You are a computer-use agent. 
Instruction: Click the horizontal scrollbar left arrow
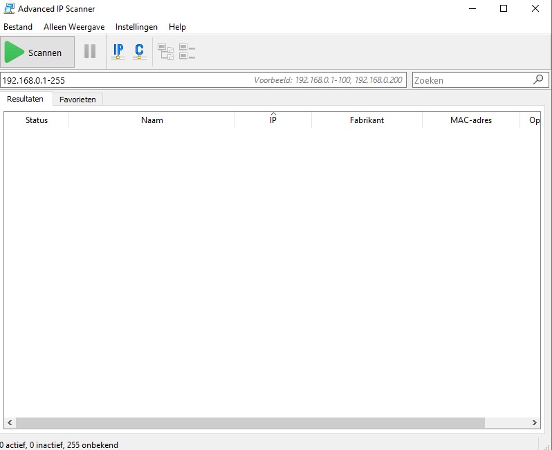(10, 422)
